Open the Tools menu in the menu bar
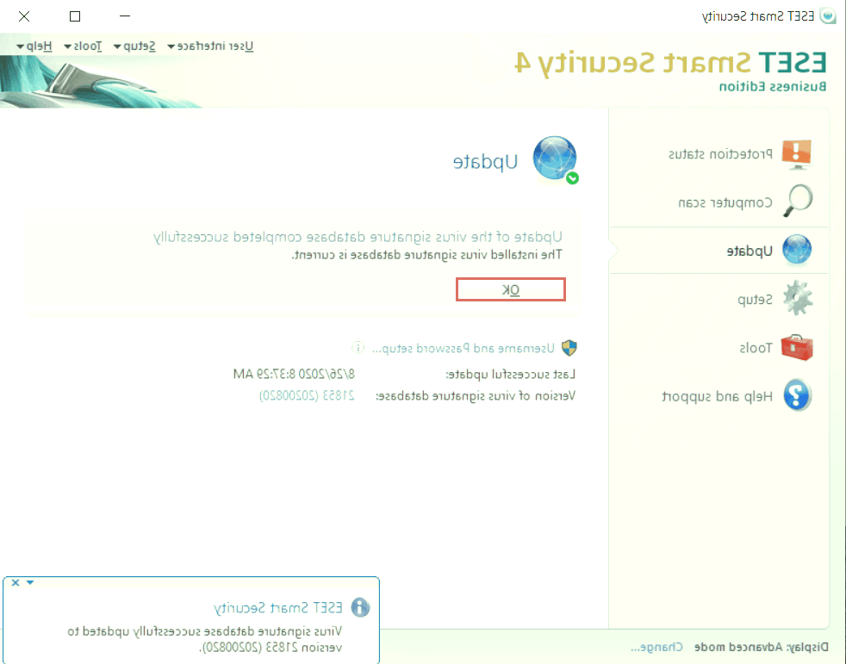This screenshot has width=846, height=664. coord(83,46)
